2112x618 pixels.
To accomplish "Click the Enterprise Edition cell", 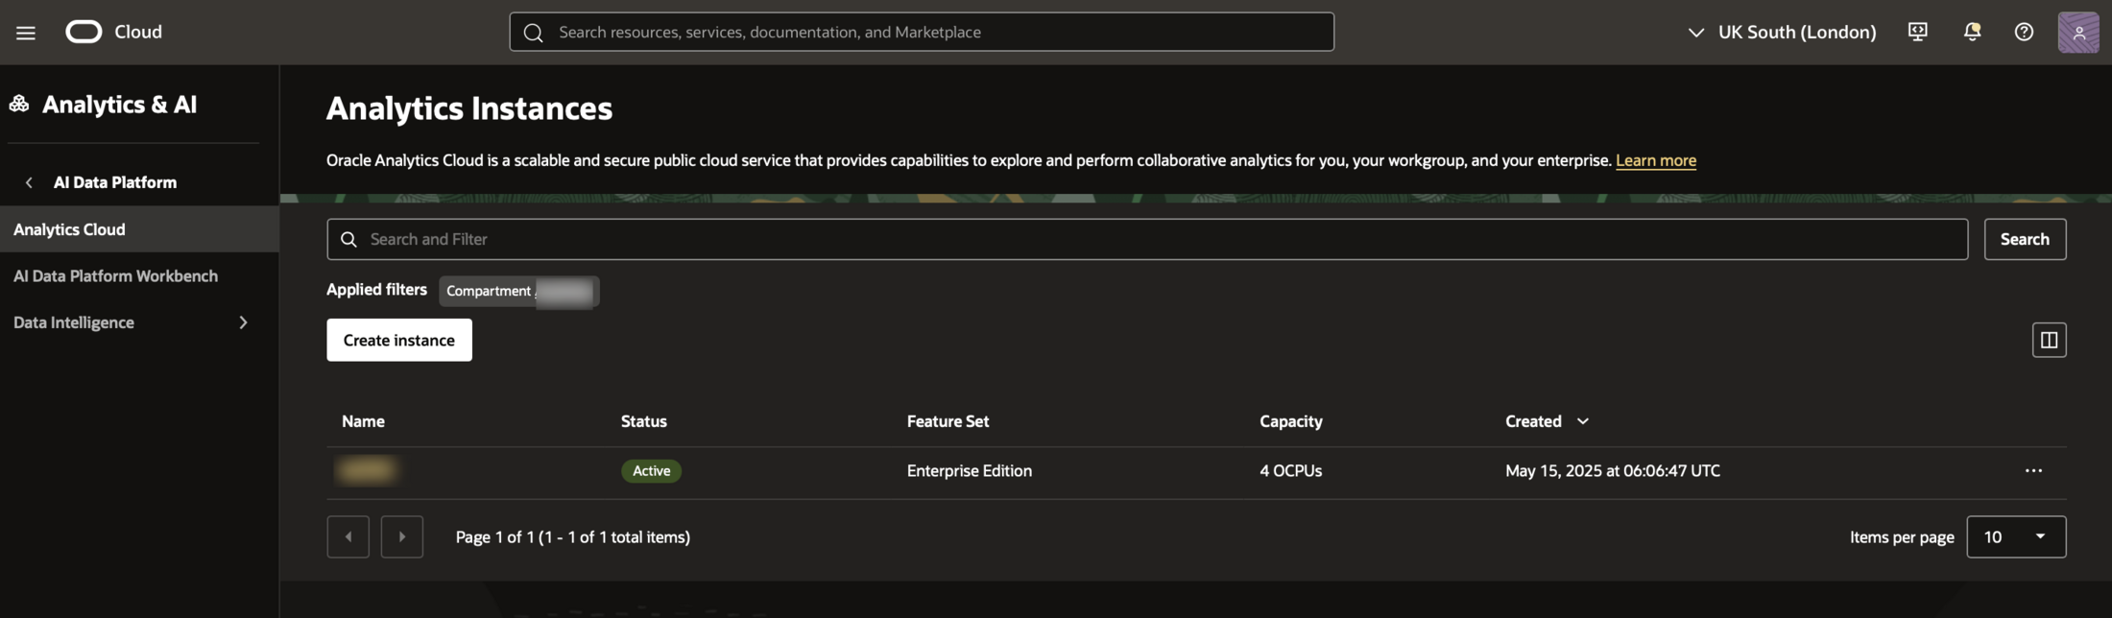I will (970, 471).
